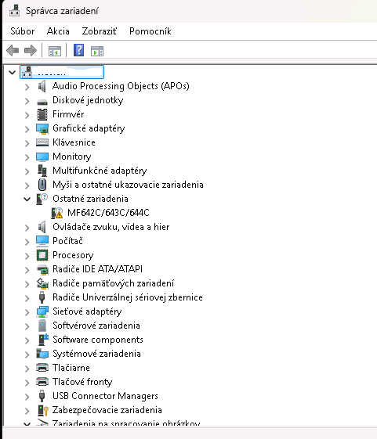377x439 pixels.
Task: Select the MF642C/643C/644C device entry
Action: coord(108,213)
